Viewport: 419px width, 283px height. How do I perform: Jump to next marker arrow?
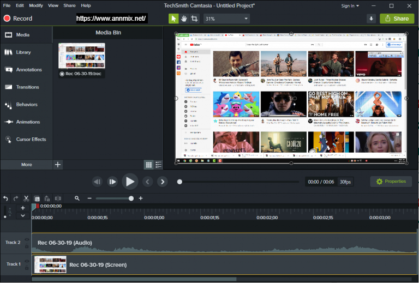point(163,182)
